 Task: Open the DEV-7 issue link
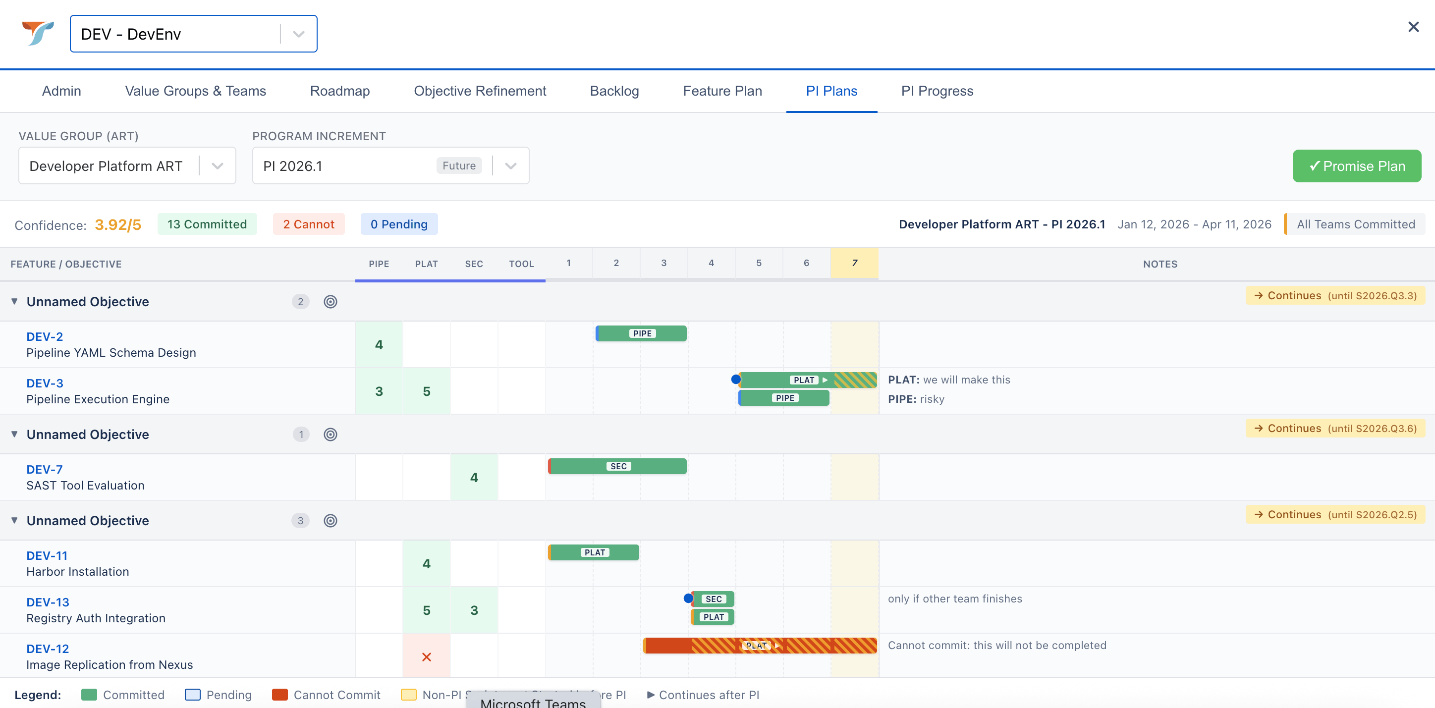click(x=45, y=469)
